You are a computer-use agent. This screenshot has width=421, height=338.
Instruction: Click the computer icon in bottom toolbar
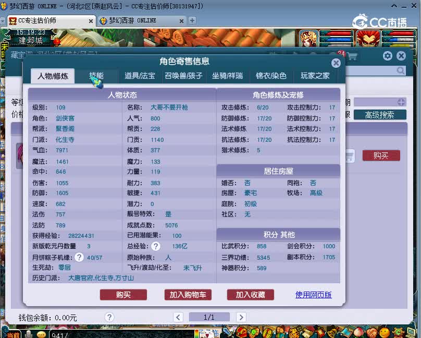click(411, 333)
